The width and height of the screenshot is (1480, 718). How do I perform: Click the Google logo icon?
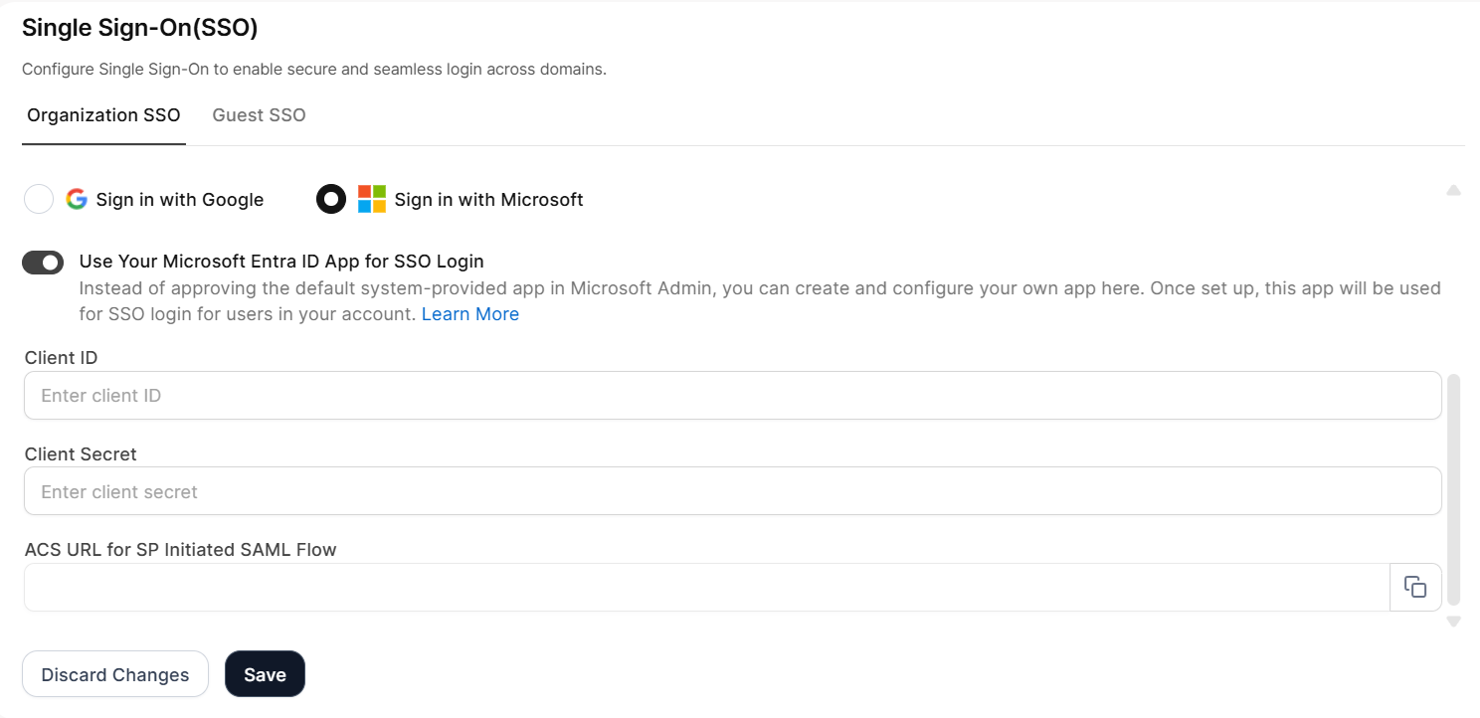77,199
